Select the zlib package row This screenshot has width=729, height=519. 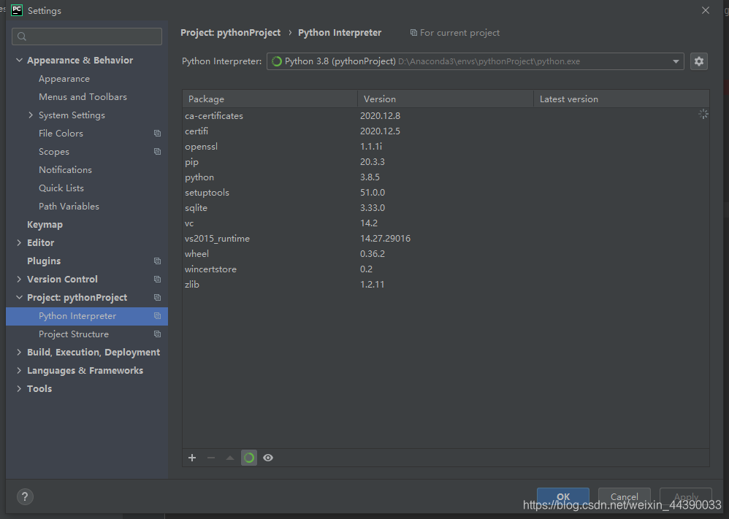click(446, 285)
